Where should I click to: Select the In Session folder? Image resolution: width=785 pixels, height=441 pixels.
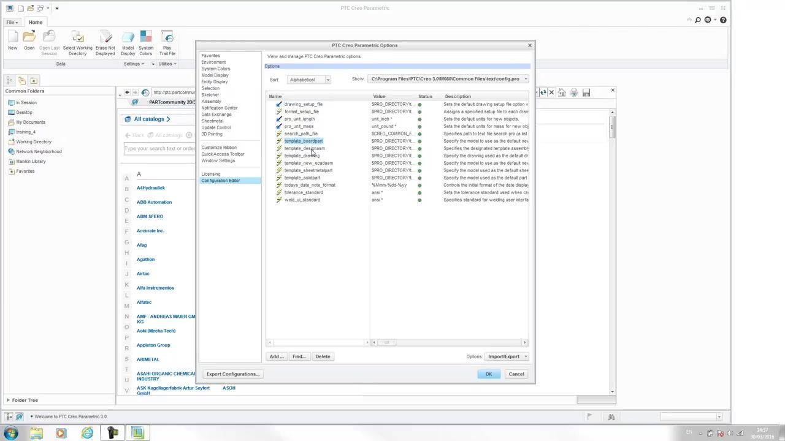coord(26,102)
